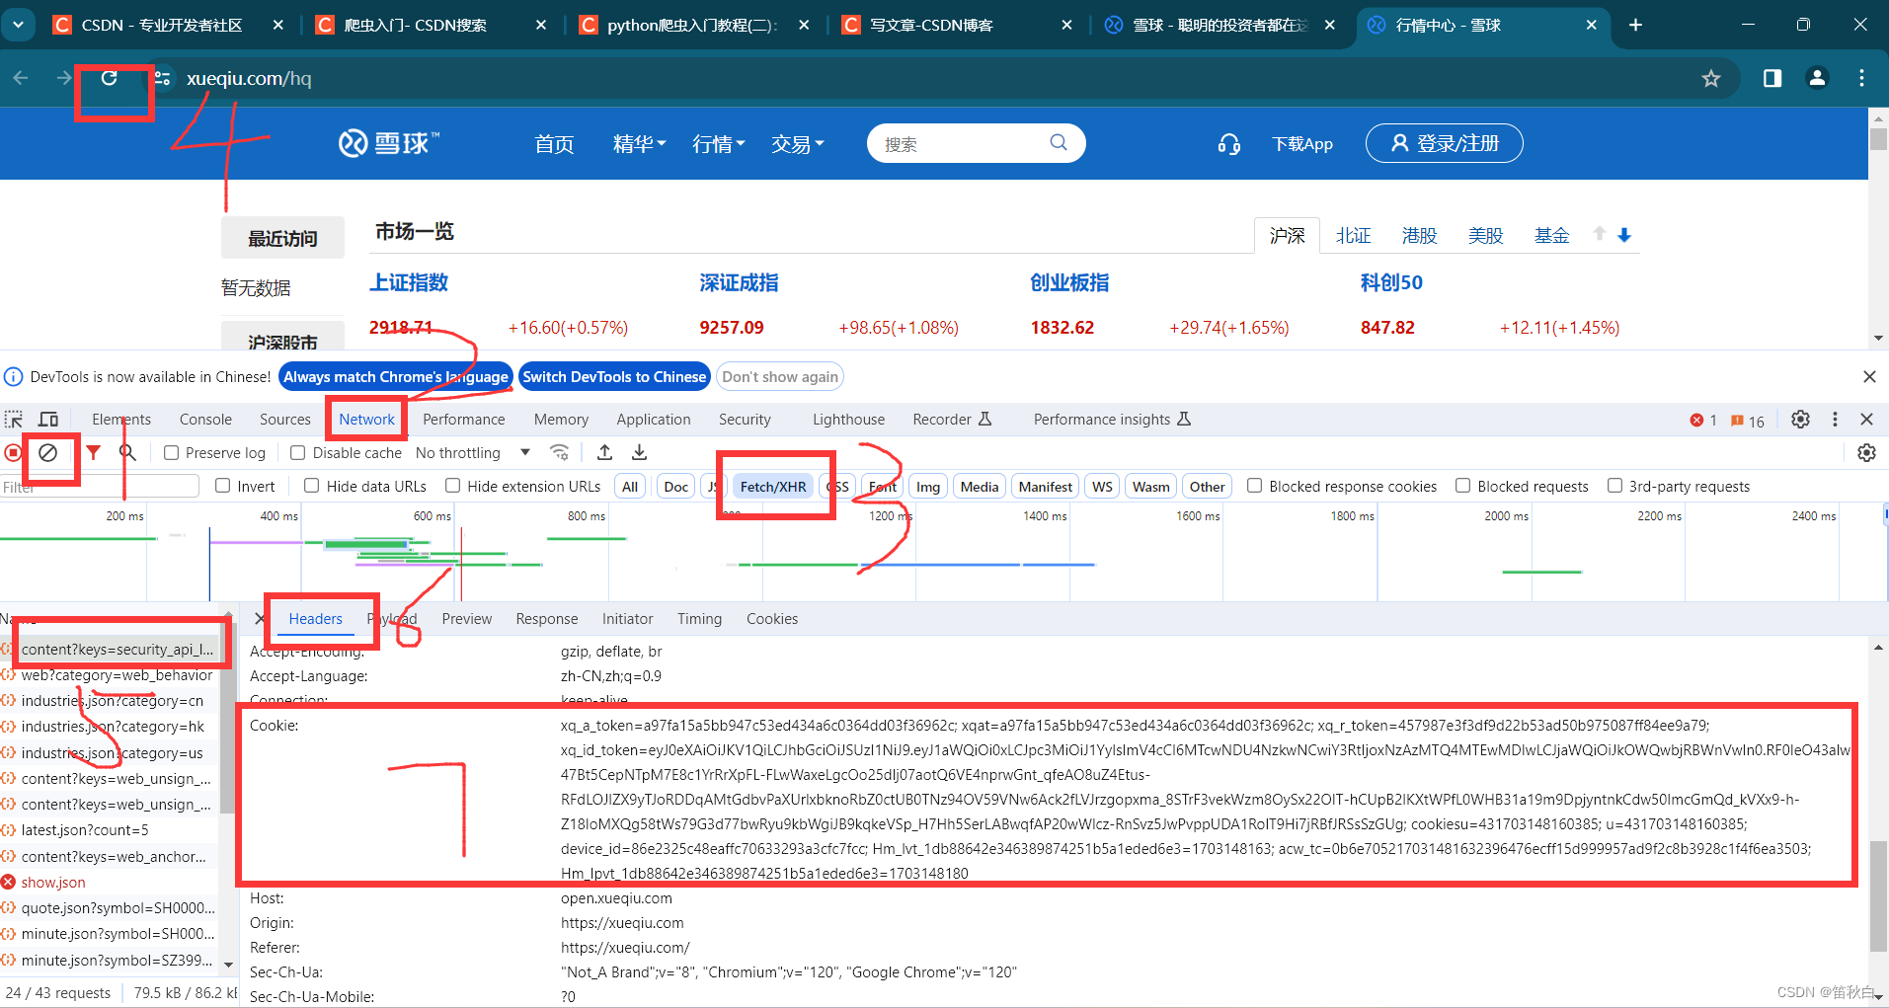Open the 下载App link

1301,144
